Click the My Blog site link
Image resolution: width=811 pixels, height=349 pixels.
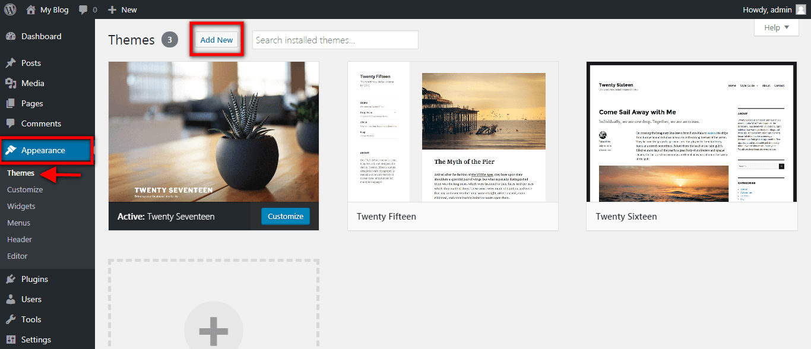[54, 9]
